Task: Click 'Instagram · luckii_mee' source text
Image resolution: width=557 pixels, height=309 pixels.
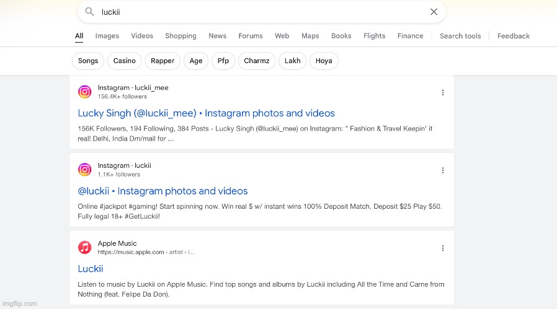Action: [x=133, y=88]
